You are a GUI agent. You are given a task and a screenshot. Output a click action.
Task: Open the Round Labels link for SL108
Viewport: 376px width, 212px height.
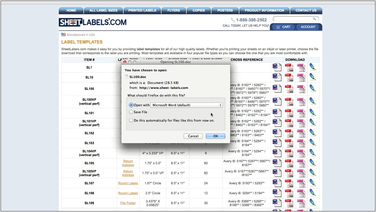(128, 193)
